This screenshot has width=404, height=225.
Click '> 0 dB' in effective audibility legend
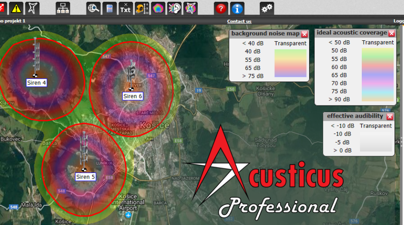click(x=342, y=150)
